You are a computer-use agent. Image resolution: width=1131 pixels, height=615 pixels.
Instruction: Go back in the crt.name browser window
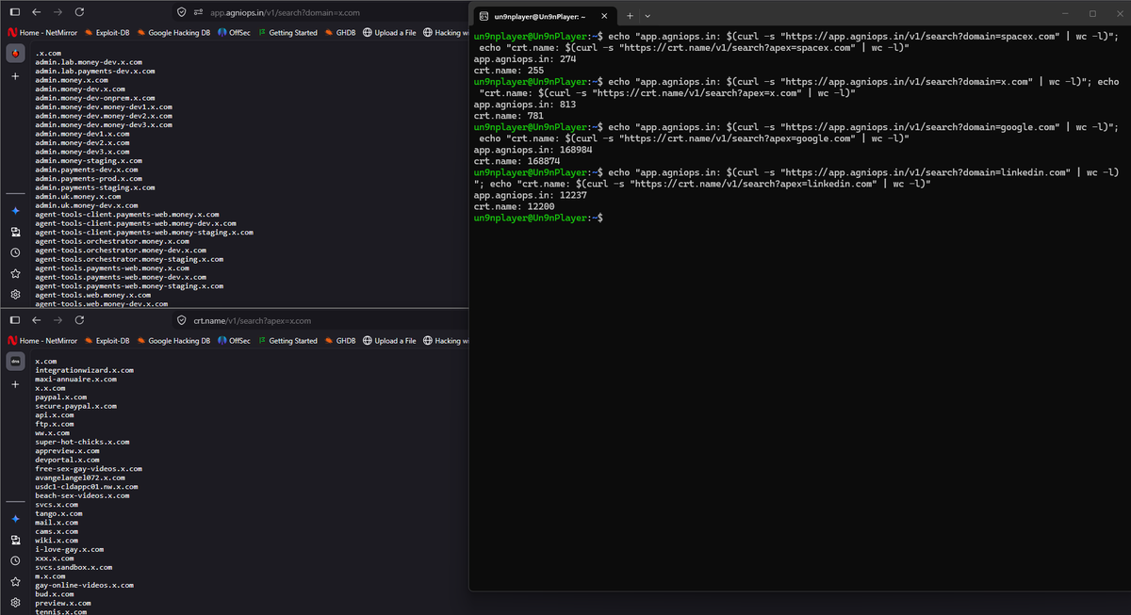click(36, 320)
